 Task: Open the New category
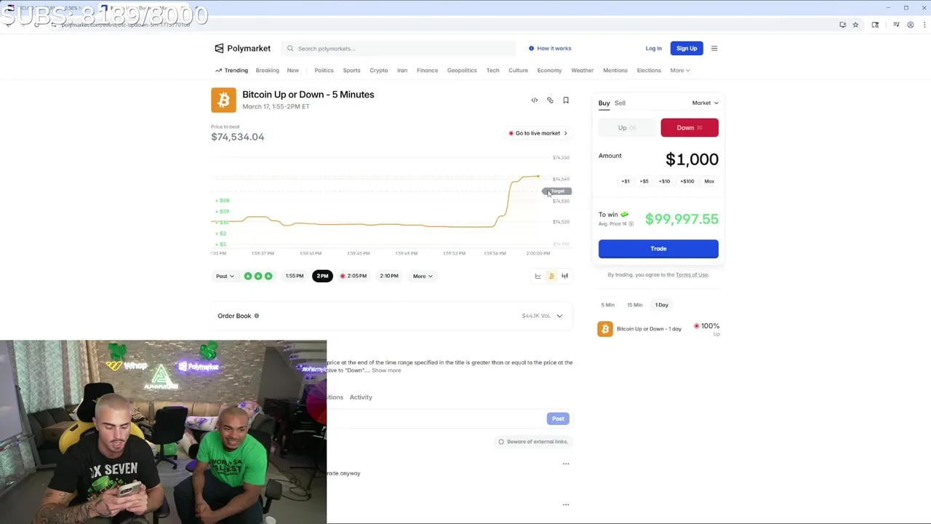(292, 71)
